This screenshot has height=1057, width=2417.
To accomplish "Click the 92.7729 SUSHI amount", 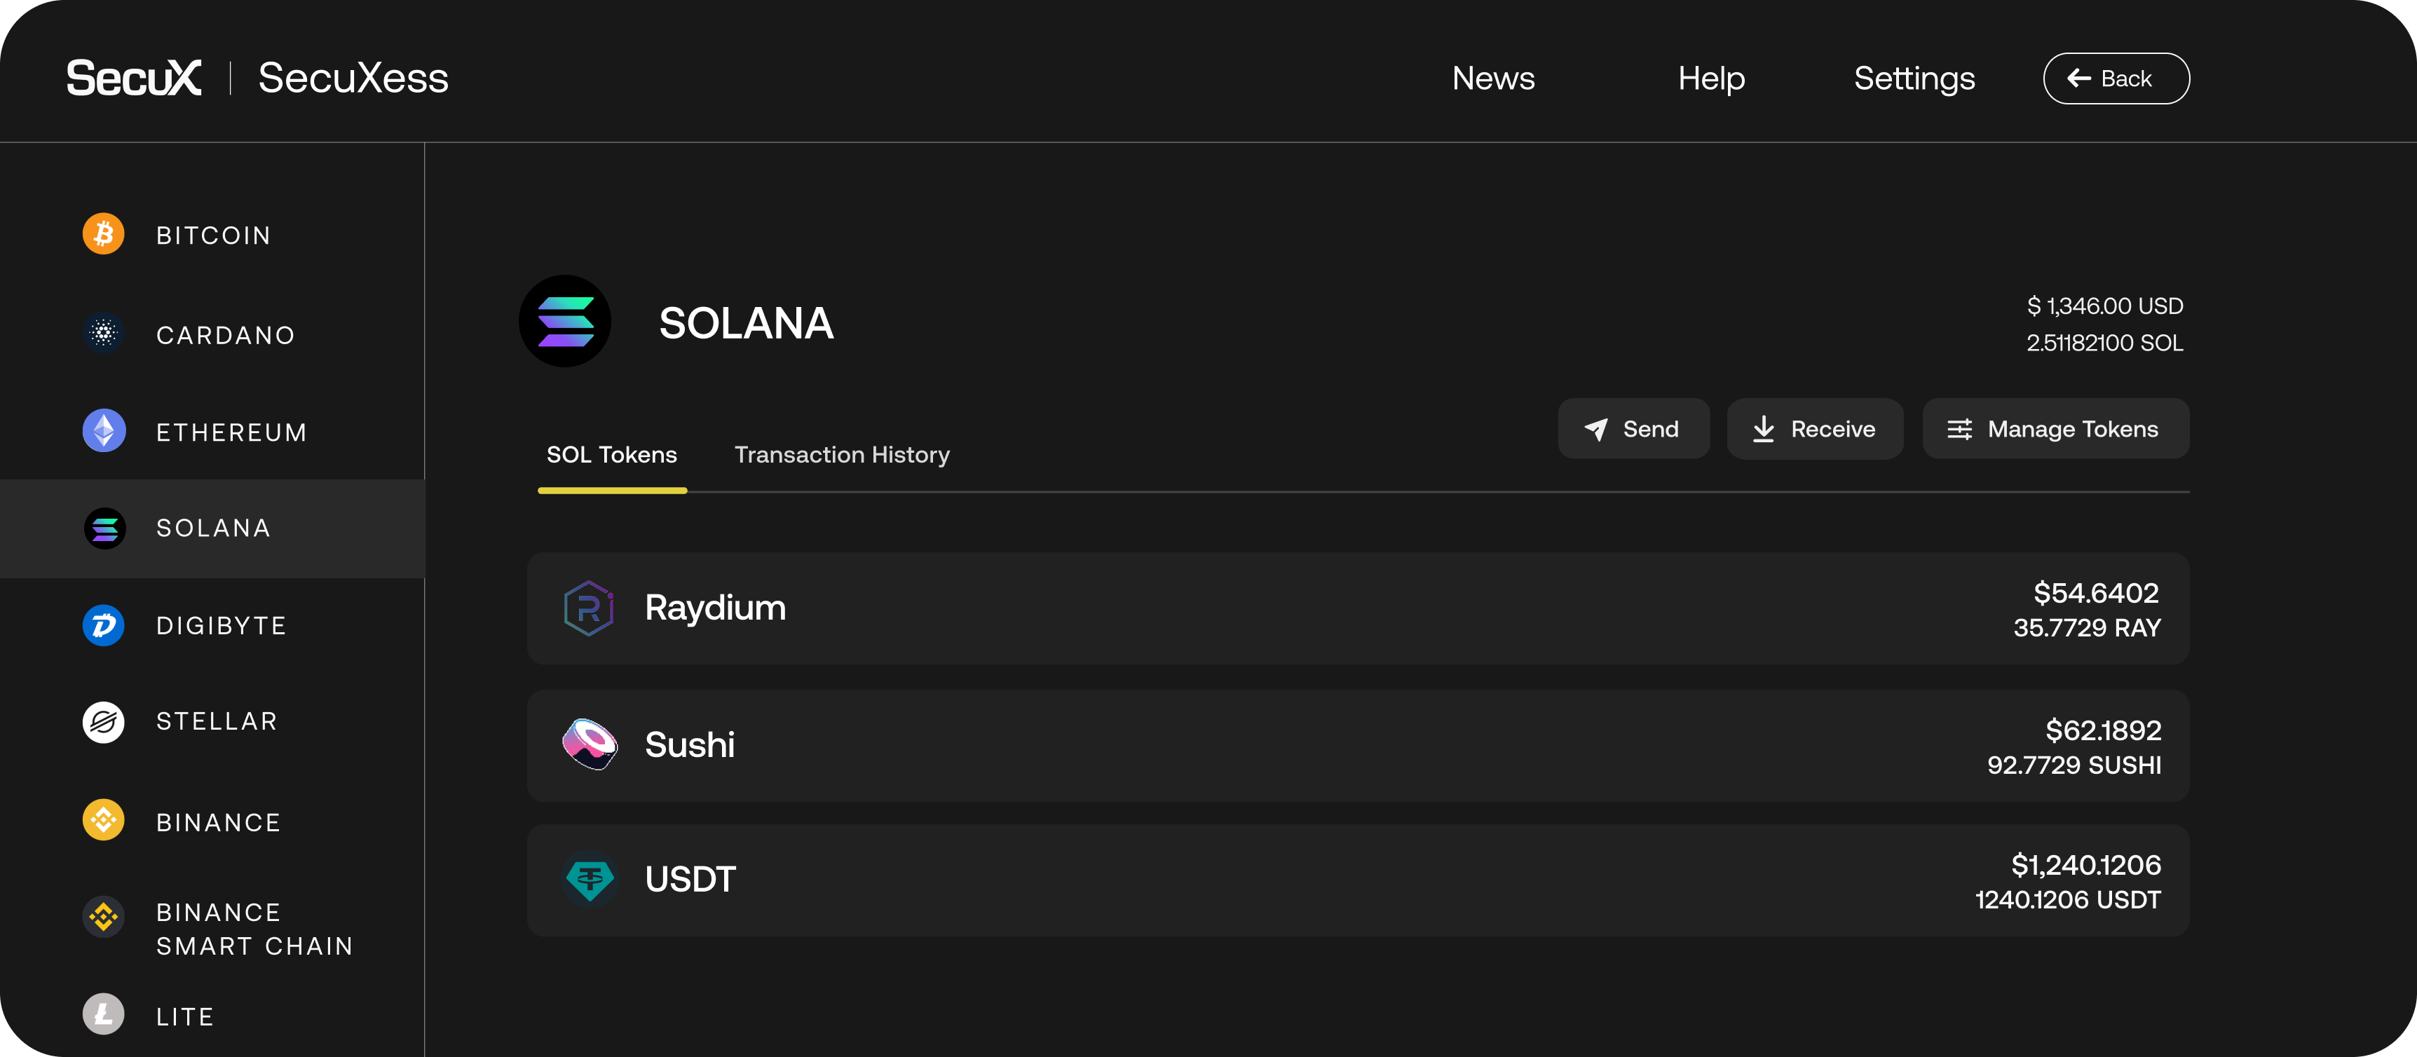I will click(x=2074, y=765).
